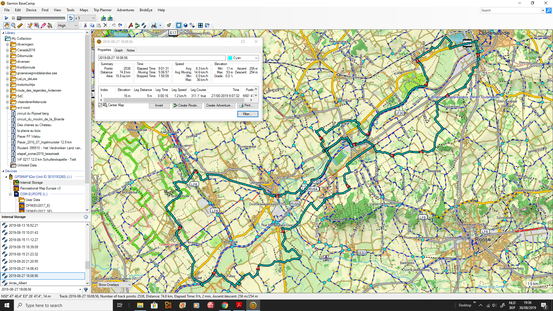Select the New Route tool
The image size is (553, 311).
click(137, 26)
